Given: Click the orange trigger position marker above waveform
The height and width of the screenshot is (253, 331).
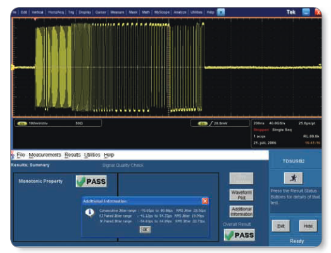Looking at the screenshot, I should 35,19.
